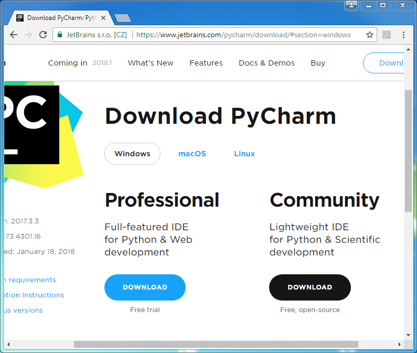Download the Community edition
The image size is (417, 353).
tap(310, 287)
